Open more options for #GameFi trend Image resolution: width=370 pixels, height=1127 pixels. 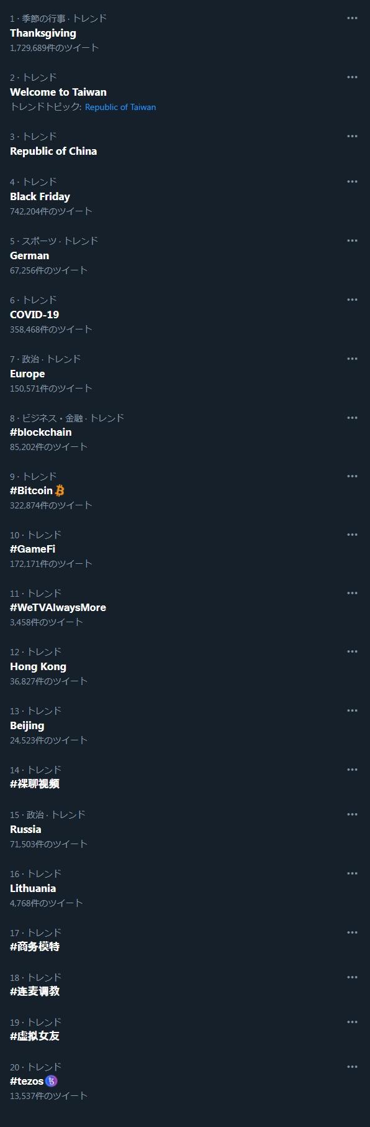(x=352, y=535)
